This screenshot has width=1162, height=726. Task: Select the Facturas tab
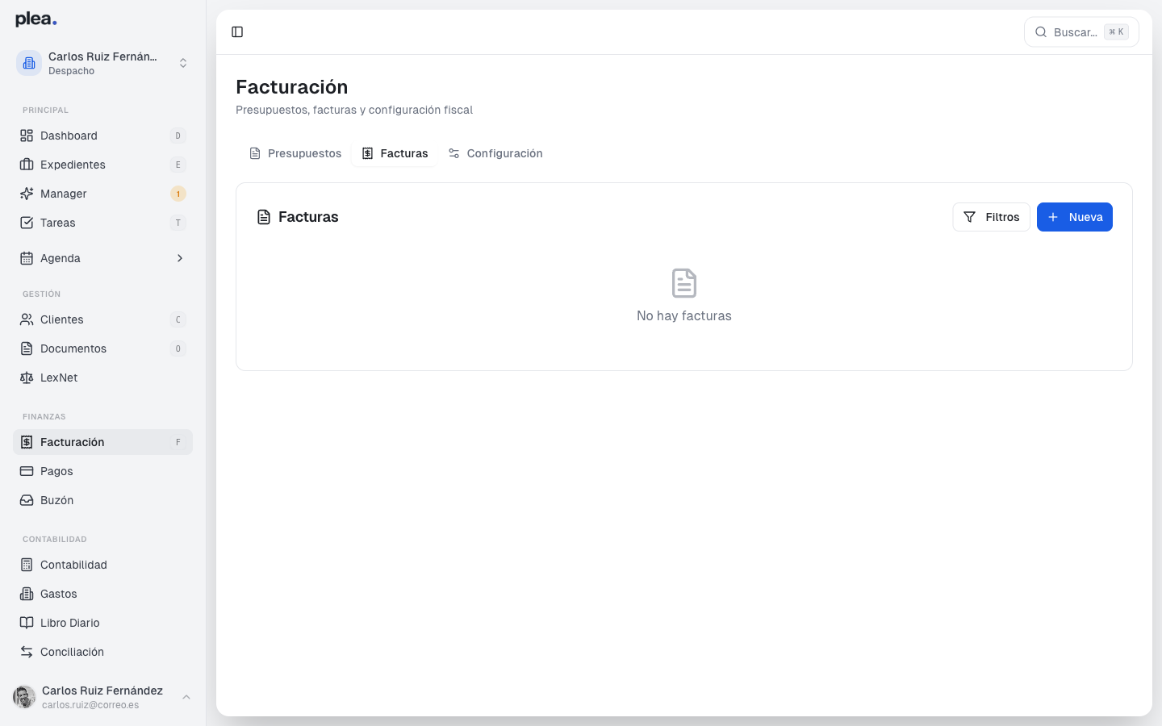pyautogui.click(x=395, y=153)
